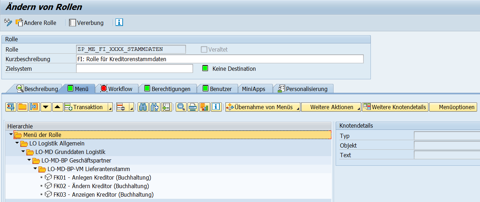Click green status square beside Keine Destination
The image size is (480, 202).
pos(205,68)
